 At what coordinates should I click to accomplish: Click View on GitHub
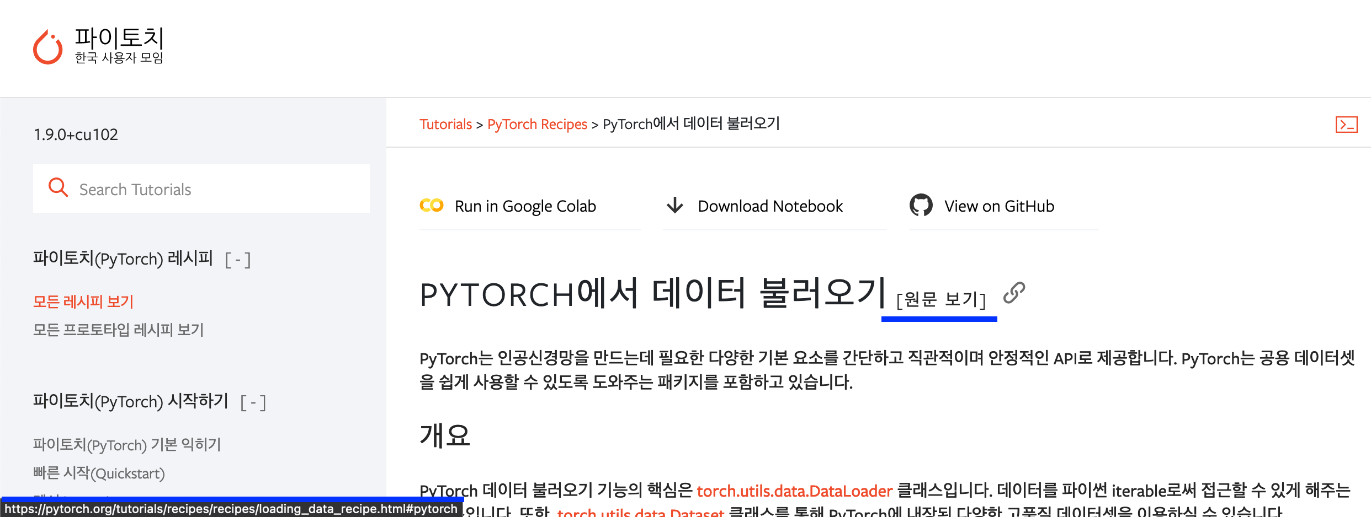(999, 206)
